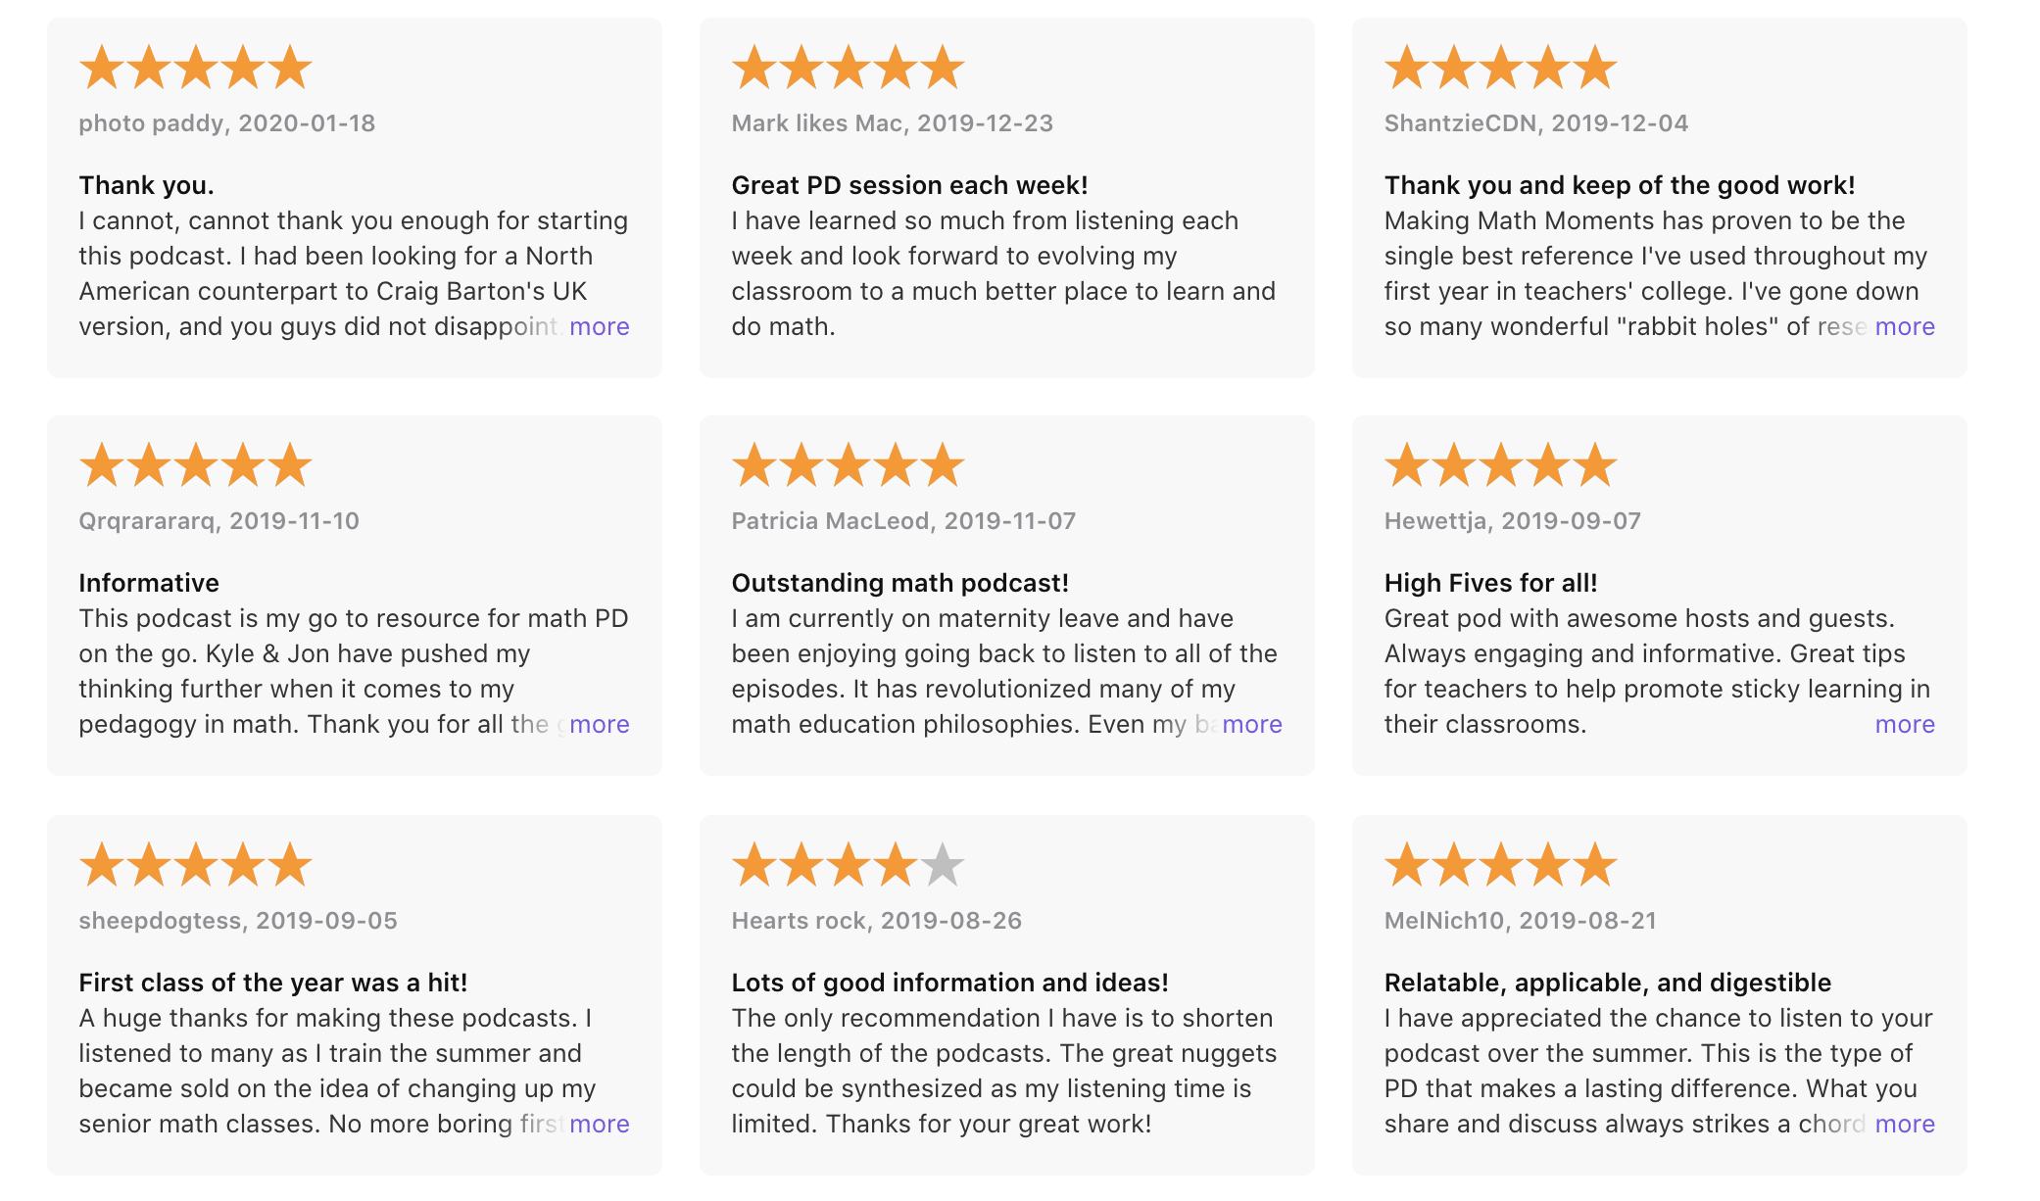Click the first star on Qrqrararq's review
Screen dimensions: 2040x1201
tap(102, 465)
